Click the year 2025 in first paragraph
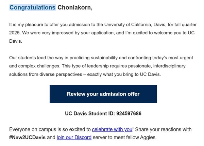Screen dimensions: 204x146 pyautogui.click(x=15, y=34)
